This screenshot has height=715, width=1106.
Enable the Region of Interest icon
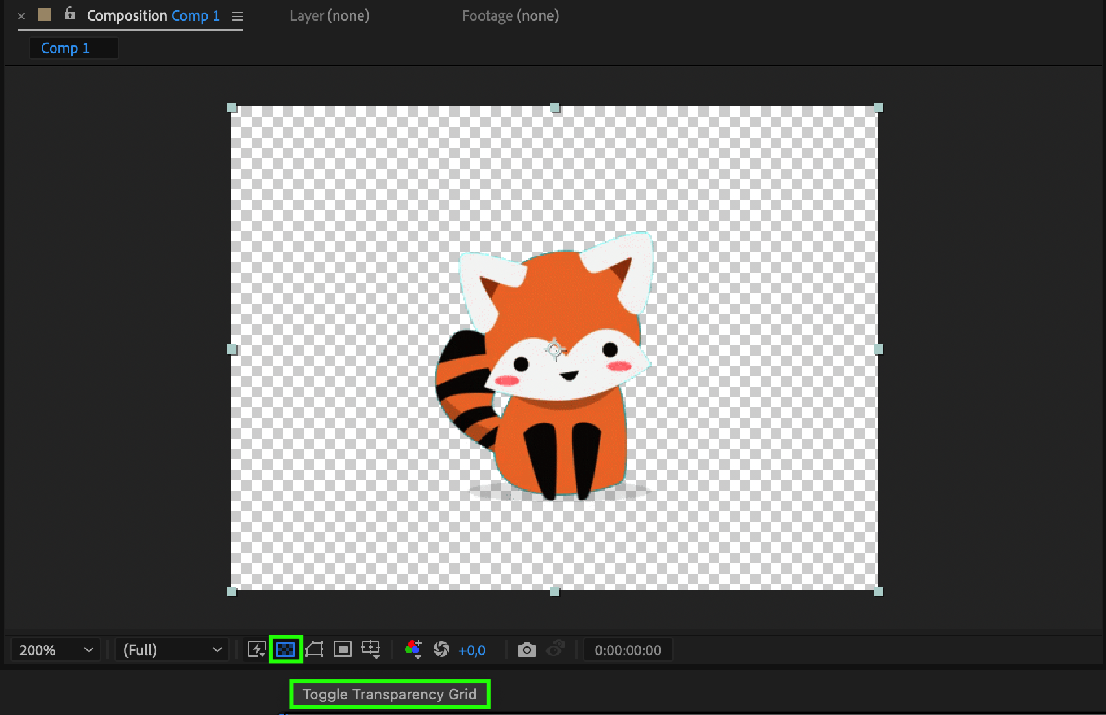343,649
